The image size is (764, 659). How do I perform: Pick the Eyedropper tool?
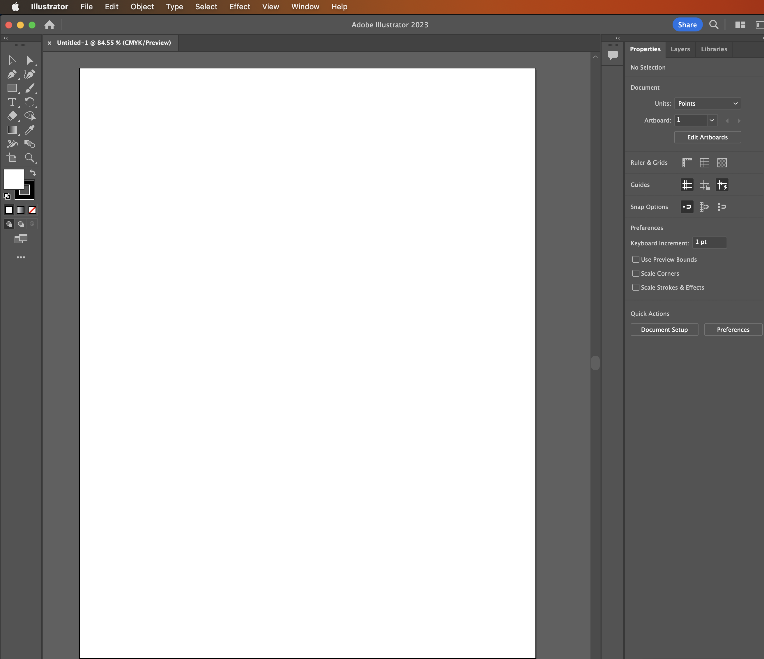coord(29,130)
